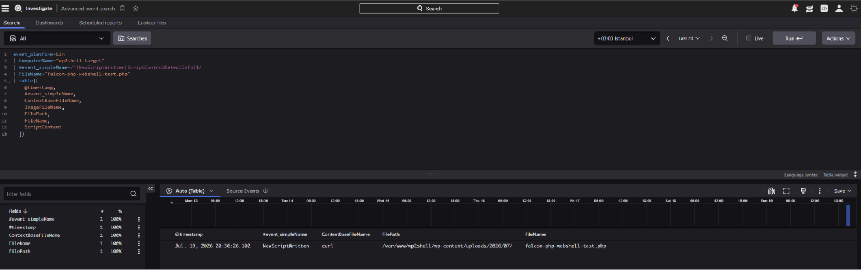Sort by #event_simpleName column header in results
This screenshot has width=861, height=270.
(x=285, y=234)
